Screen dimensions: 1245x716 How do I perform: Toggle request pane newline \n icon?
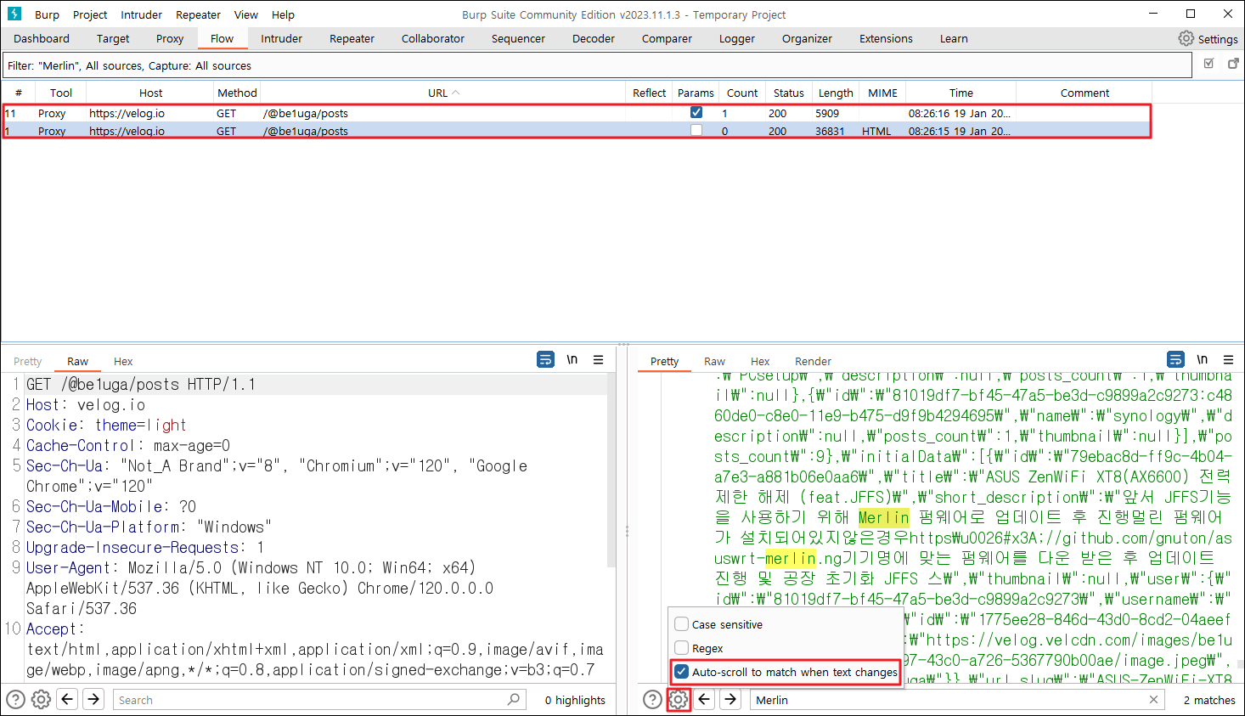pyautogui.click(x=572, y=360)
